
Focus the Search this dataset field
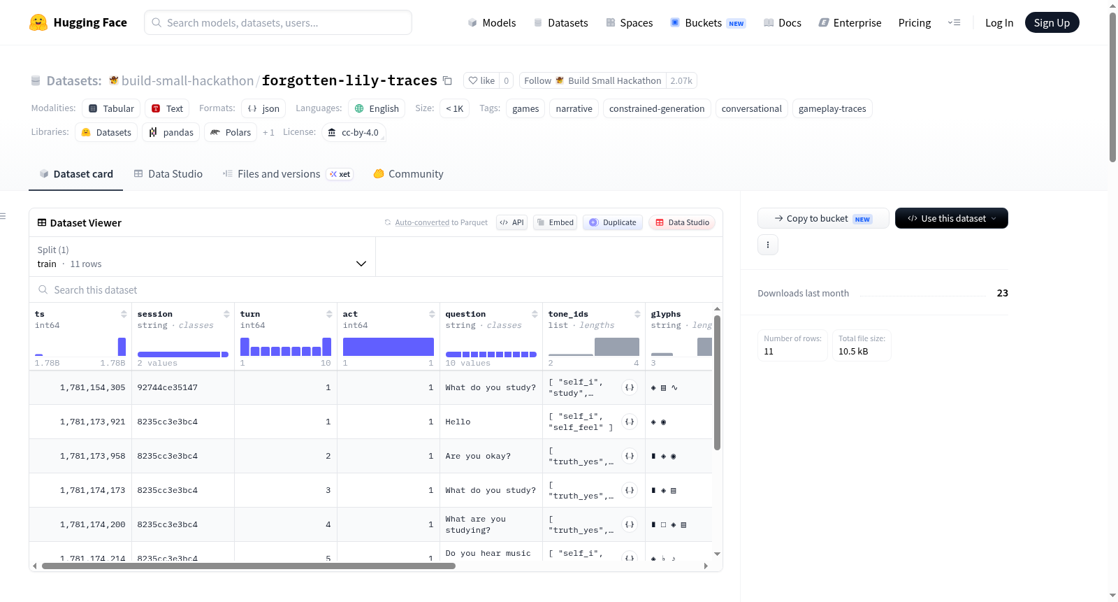pos(375,289)
